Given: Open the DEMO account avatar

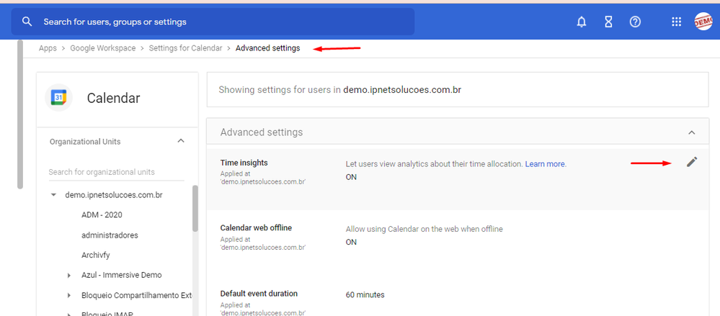Looking at the screenshot, I should [x=703, y=22].
